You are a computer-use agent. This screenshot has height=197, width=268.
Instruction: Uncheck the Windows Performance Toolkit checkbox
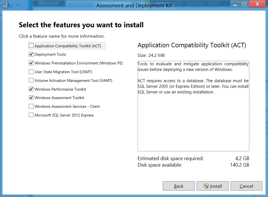tap(31, 89)
